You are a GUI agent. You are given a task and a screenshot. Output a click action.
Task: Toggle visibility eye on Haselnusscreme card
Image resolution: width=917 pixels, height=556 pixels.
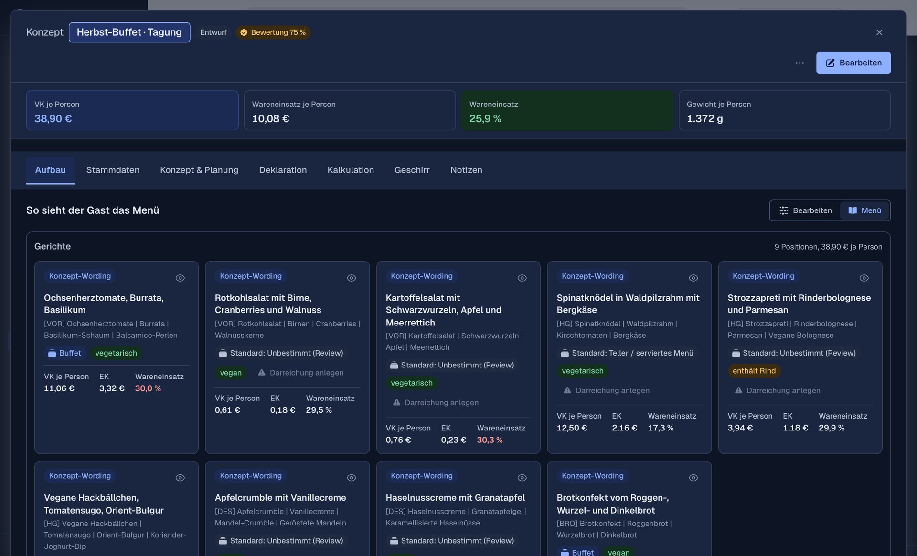522,478
